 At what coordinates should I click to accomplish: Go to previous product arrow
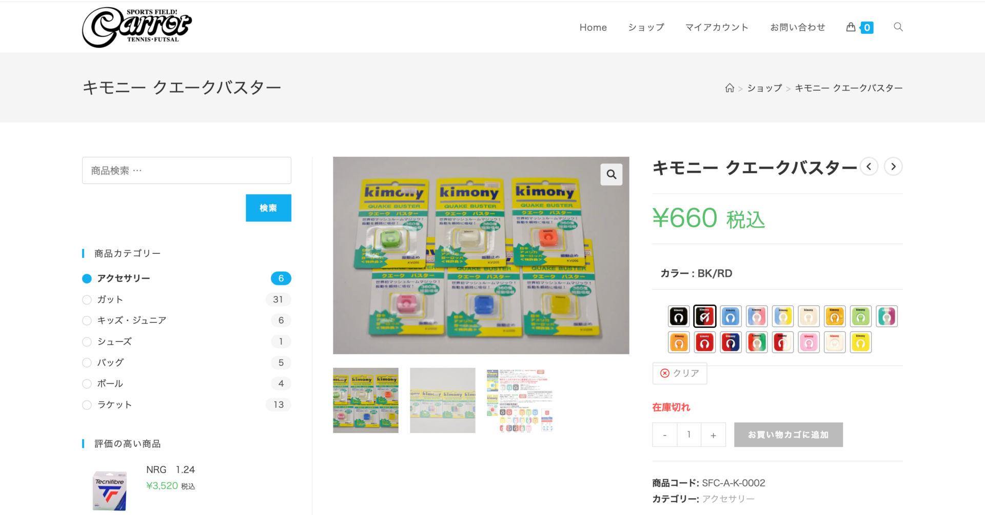[x=869, y=167]
